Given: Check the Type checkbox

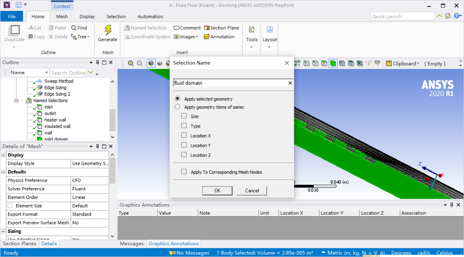Looking at the screenshot, I should point(184,126).
